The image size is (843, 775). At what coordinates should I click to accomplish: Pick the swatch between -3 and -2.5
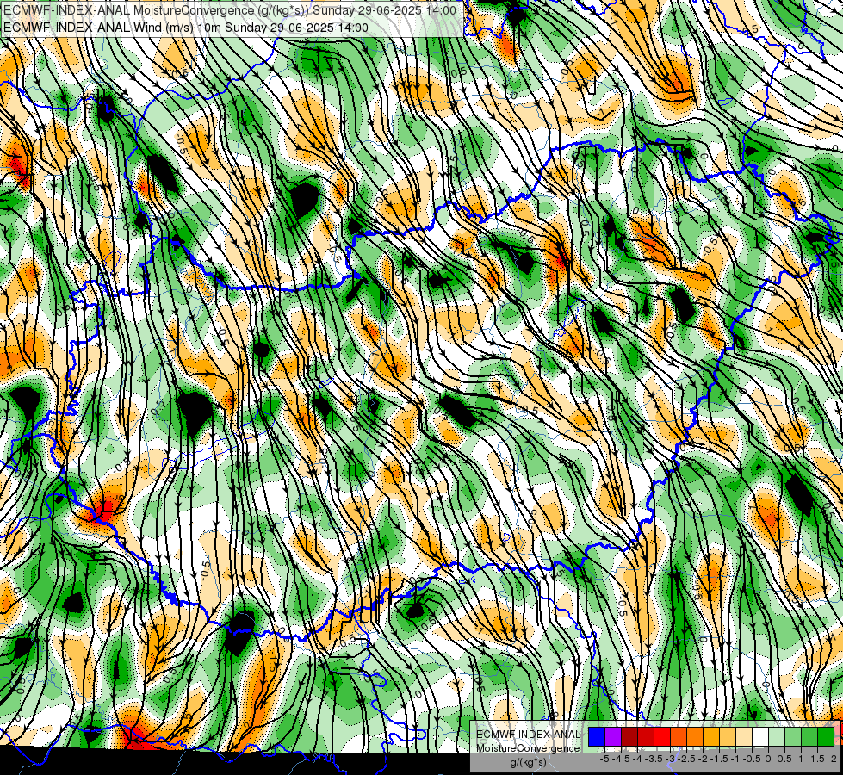(679, 736)
